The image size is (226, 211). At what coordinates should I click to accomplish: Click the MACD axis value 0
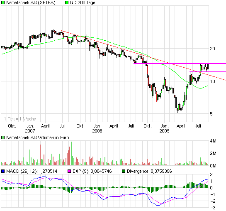click(x=211, y=188)
